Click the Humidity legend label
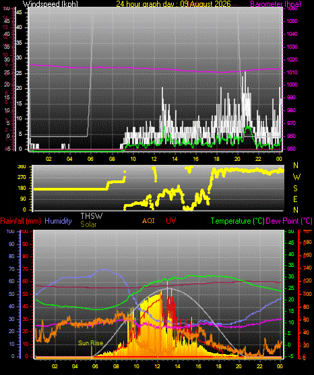 [58, 221]
